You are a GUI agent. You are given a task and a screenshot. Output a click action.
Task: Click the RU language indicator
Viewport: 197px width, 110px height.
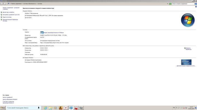174,108
